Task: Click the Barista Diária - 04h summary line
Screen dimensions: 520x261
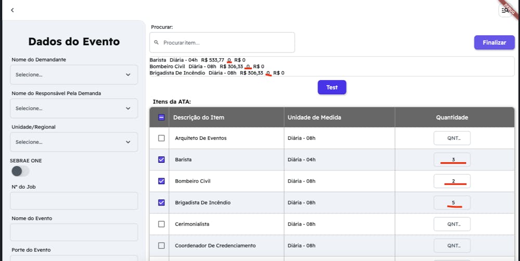Action: [x=197, y=60]
